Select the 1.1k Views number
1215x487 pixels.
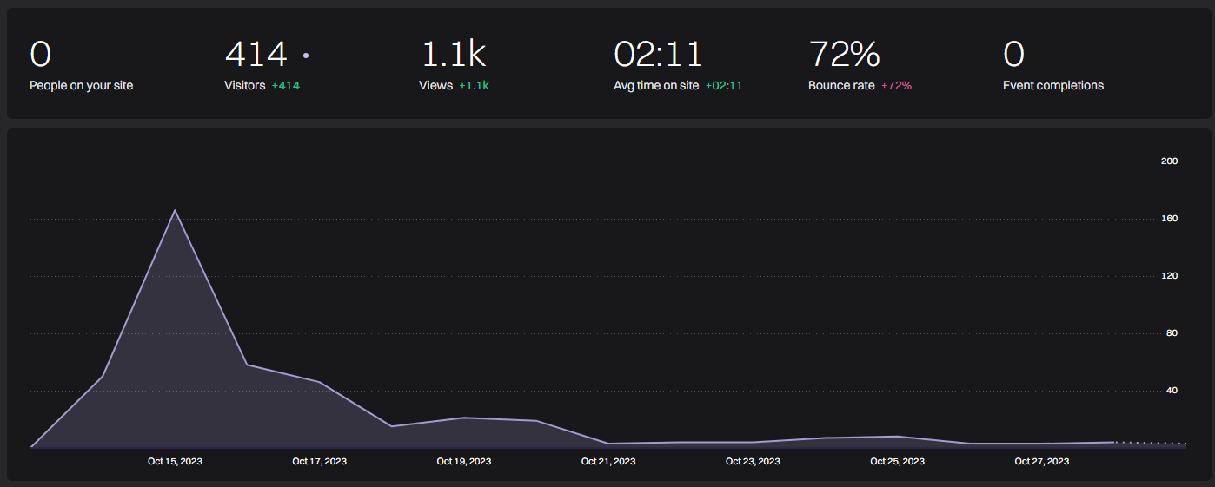pos(453,55)
